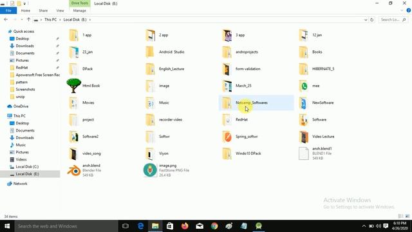Refresh the Local Disk (E:) folder view
The image size is (412, 232).
click(372, 20)
